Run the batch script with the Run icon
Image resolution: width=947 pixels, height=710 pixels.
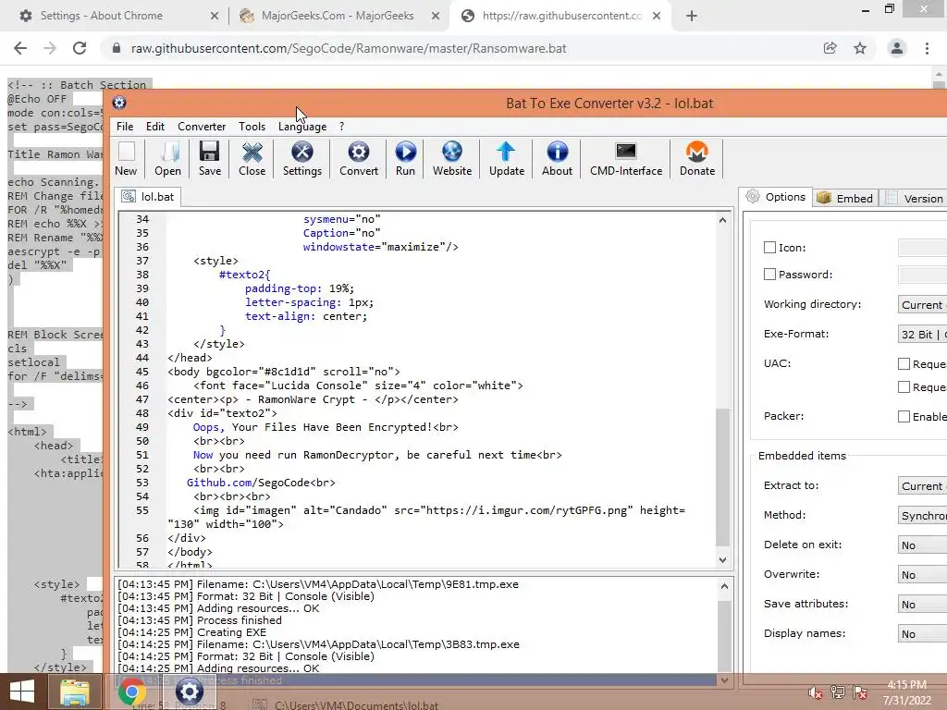405,159
